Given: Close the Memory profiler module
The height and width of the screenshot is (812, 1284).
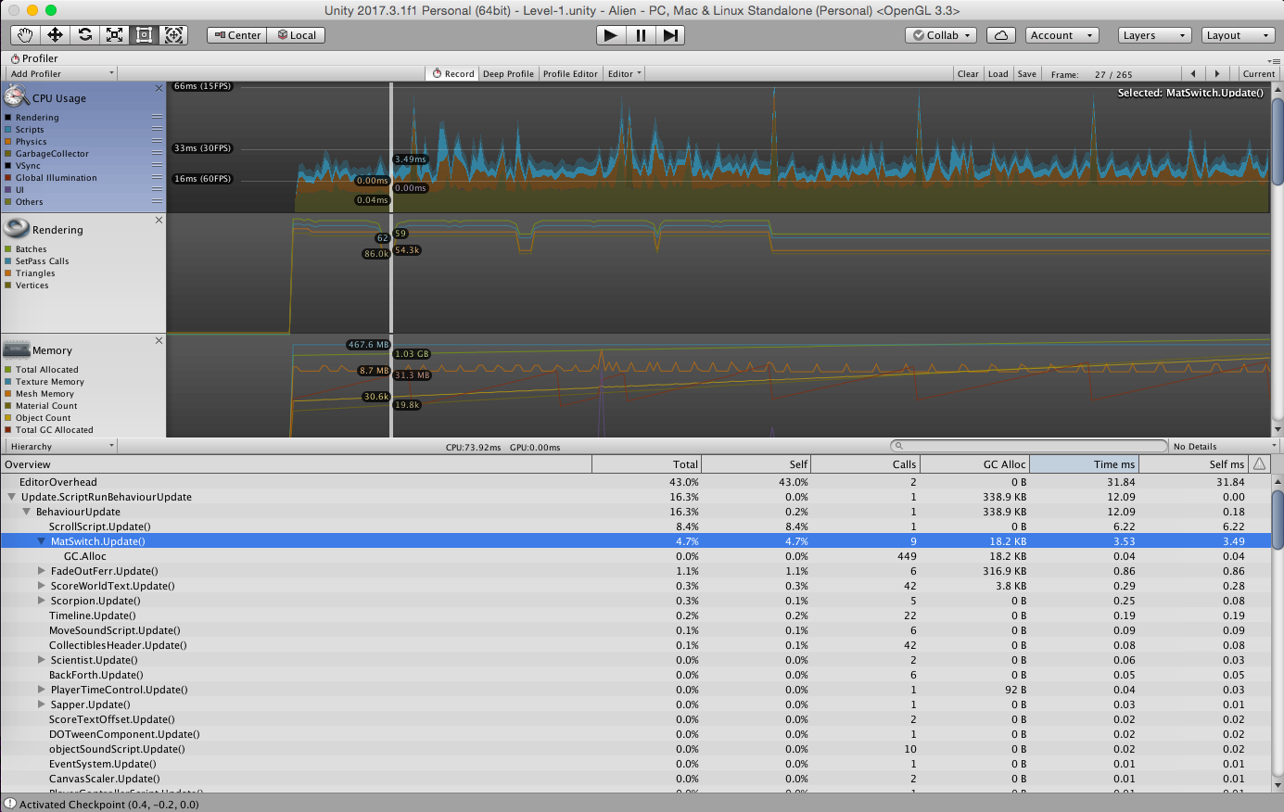Looking at the screenshot, I should point(159,341).
